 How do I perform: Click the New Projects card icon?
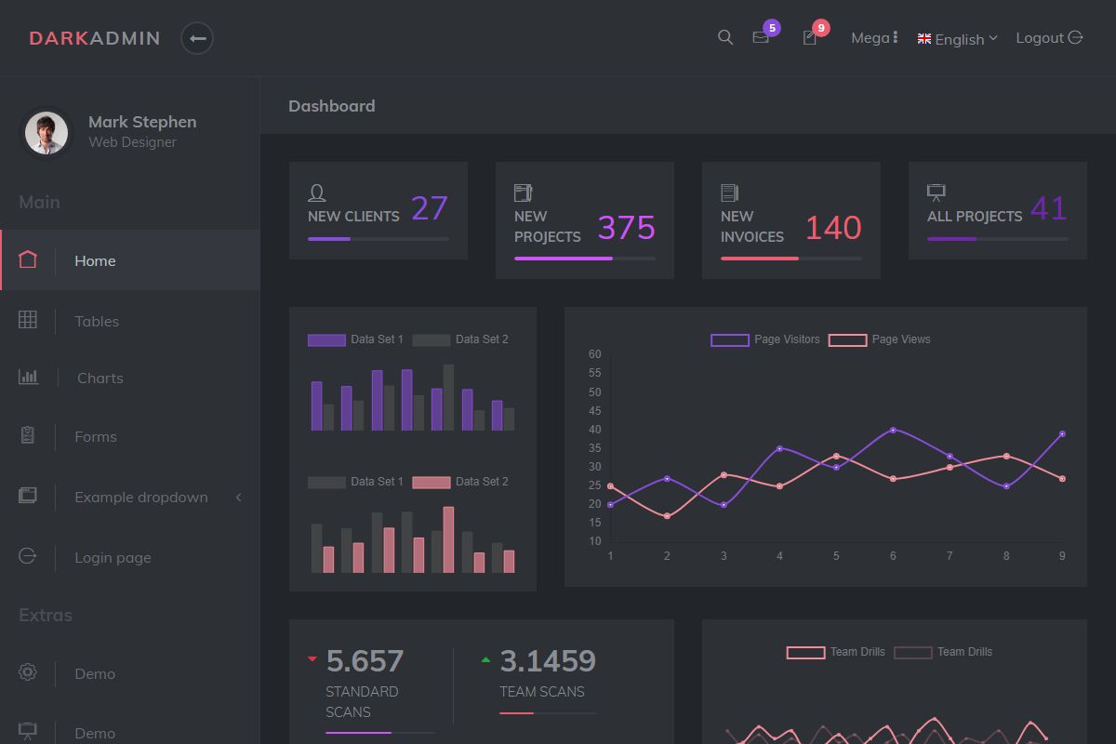click(x=524, y=193)
